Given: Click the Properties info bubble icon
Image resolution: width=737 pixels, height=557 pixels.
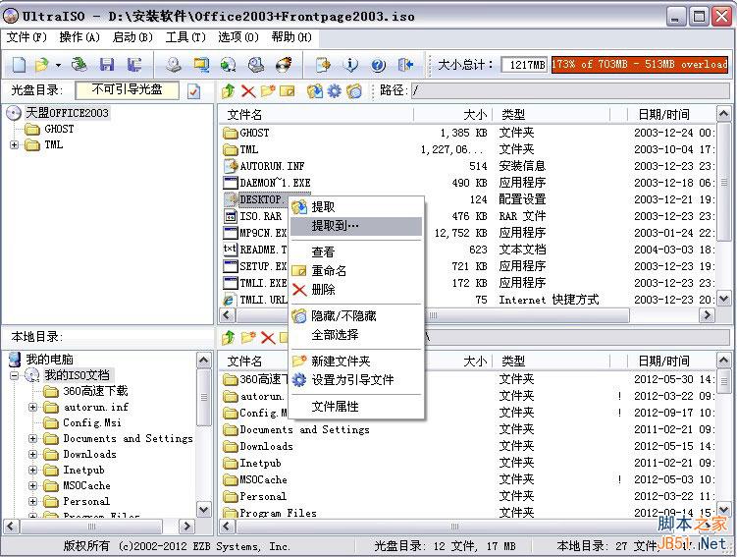Looking at the screenshot, I should tap(350, 65).
